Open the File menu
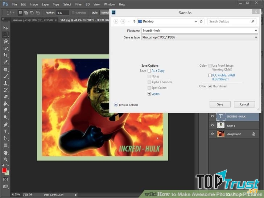Viewport: 264px width, 198px height. click(x=15, y=4)
